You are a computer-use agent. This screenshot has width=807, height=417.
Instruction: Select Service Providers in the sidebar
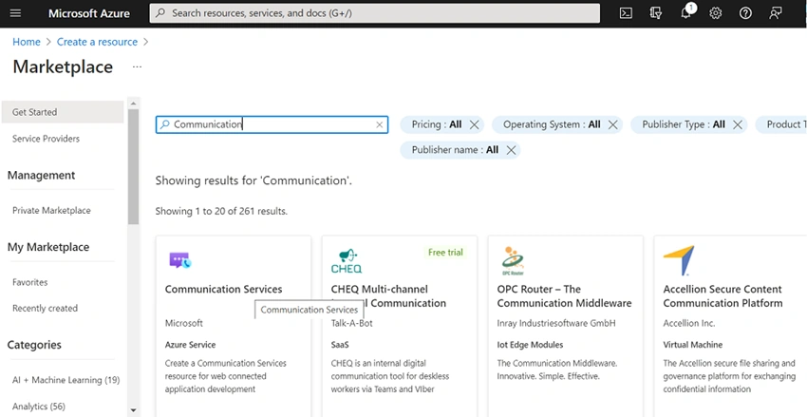(46, 139)
